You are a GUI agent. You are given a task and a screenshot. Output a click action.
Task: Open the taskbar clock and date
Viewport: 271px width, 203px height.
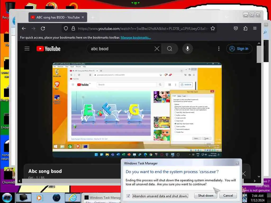click(258, 198)
